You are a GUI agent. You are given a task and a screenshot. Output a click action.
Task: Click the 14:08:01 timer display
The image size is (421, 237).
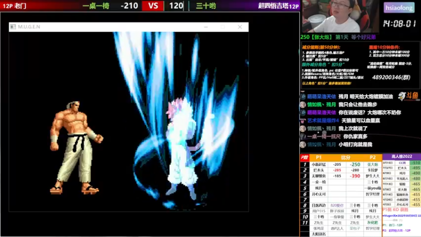point(399,24)
